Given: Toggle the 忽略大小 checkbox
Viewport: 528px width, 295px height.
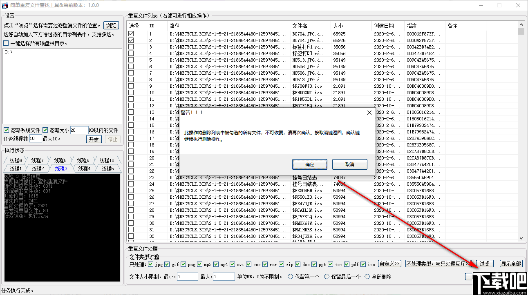Looking at the screenshot, I should coord(45,130).
